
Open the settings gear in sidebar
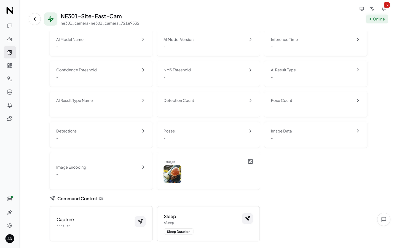[10, 225]
